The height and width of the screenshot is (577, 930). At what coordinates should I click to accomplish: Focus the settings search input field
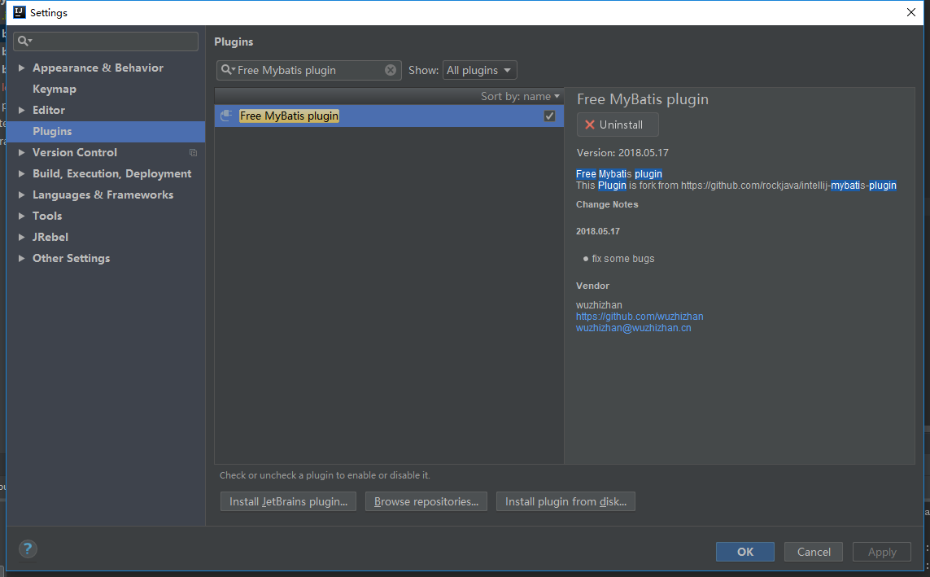pyautogui.click(x=106, y=41)
